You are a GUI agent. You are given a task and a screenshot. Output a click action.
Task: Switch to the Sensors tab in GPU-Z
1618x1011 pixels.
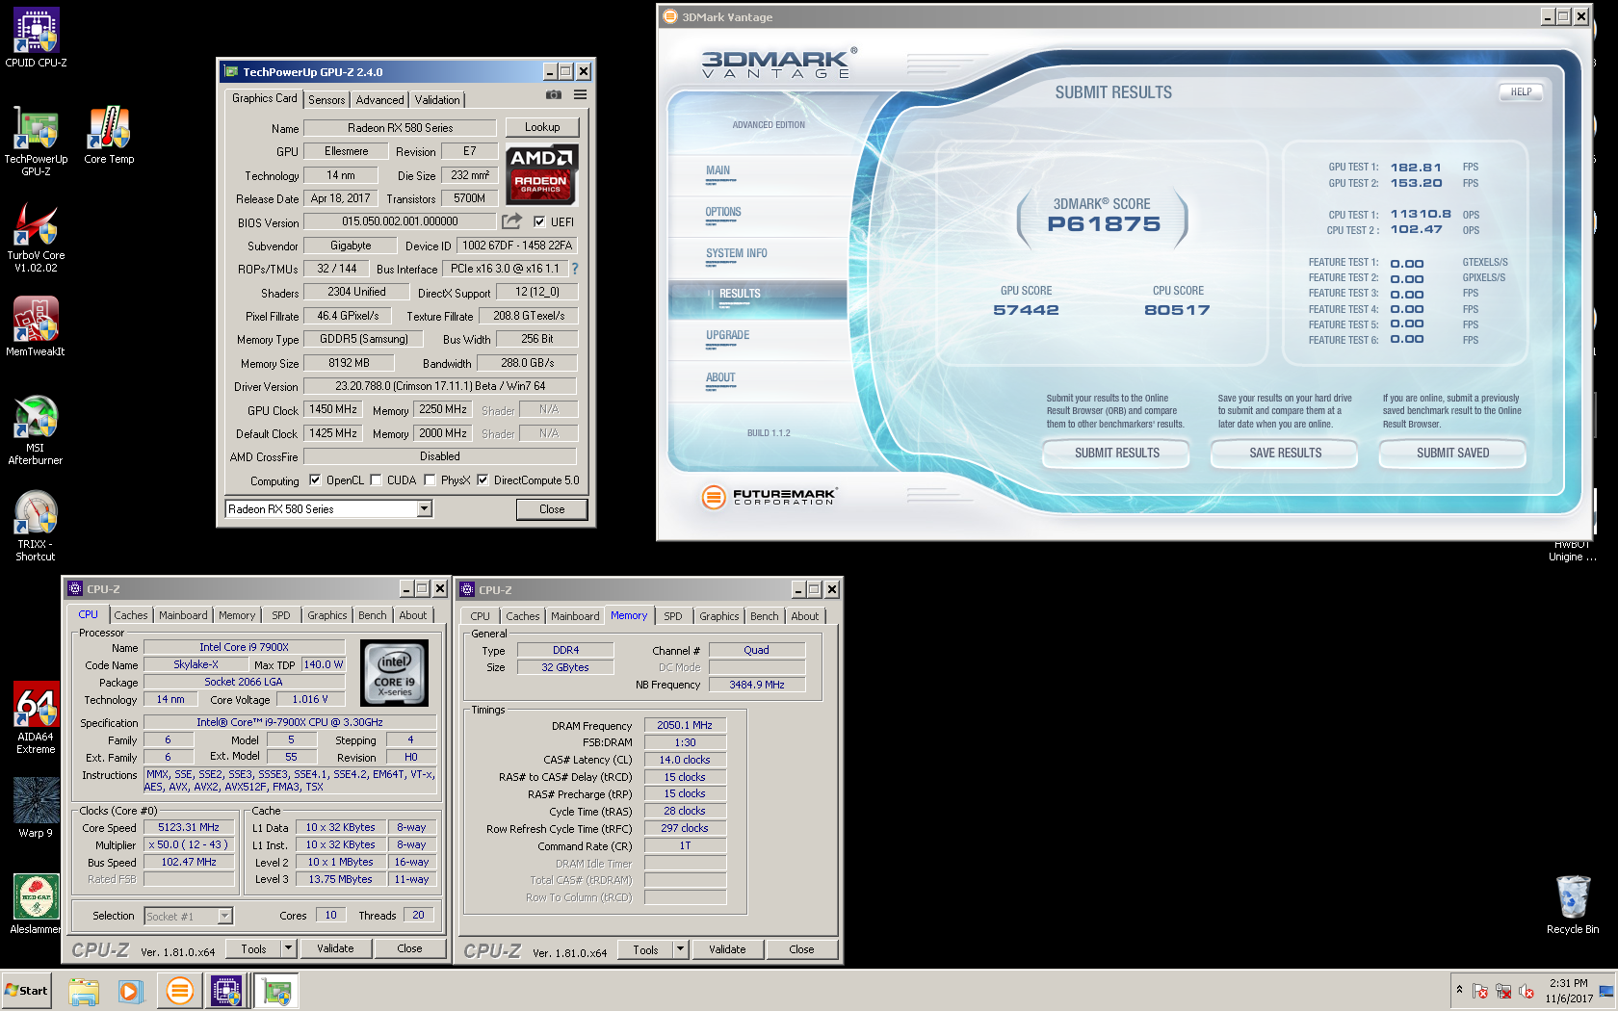click(x=326, y=100)
